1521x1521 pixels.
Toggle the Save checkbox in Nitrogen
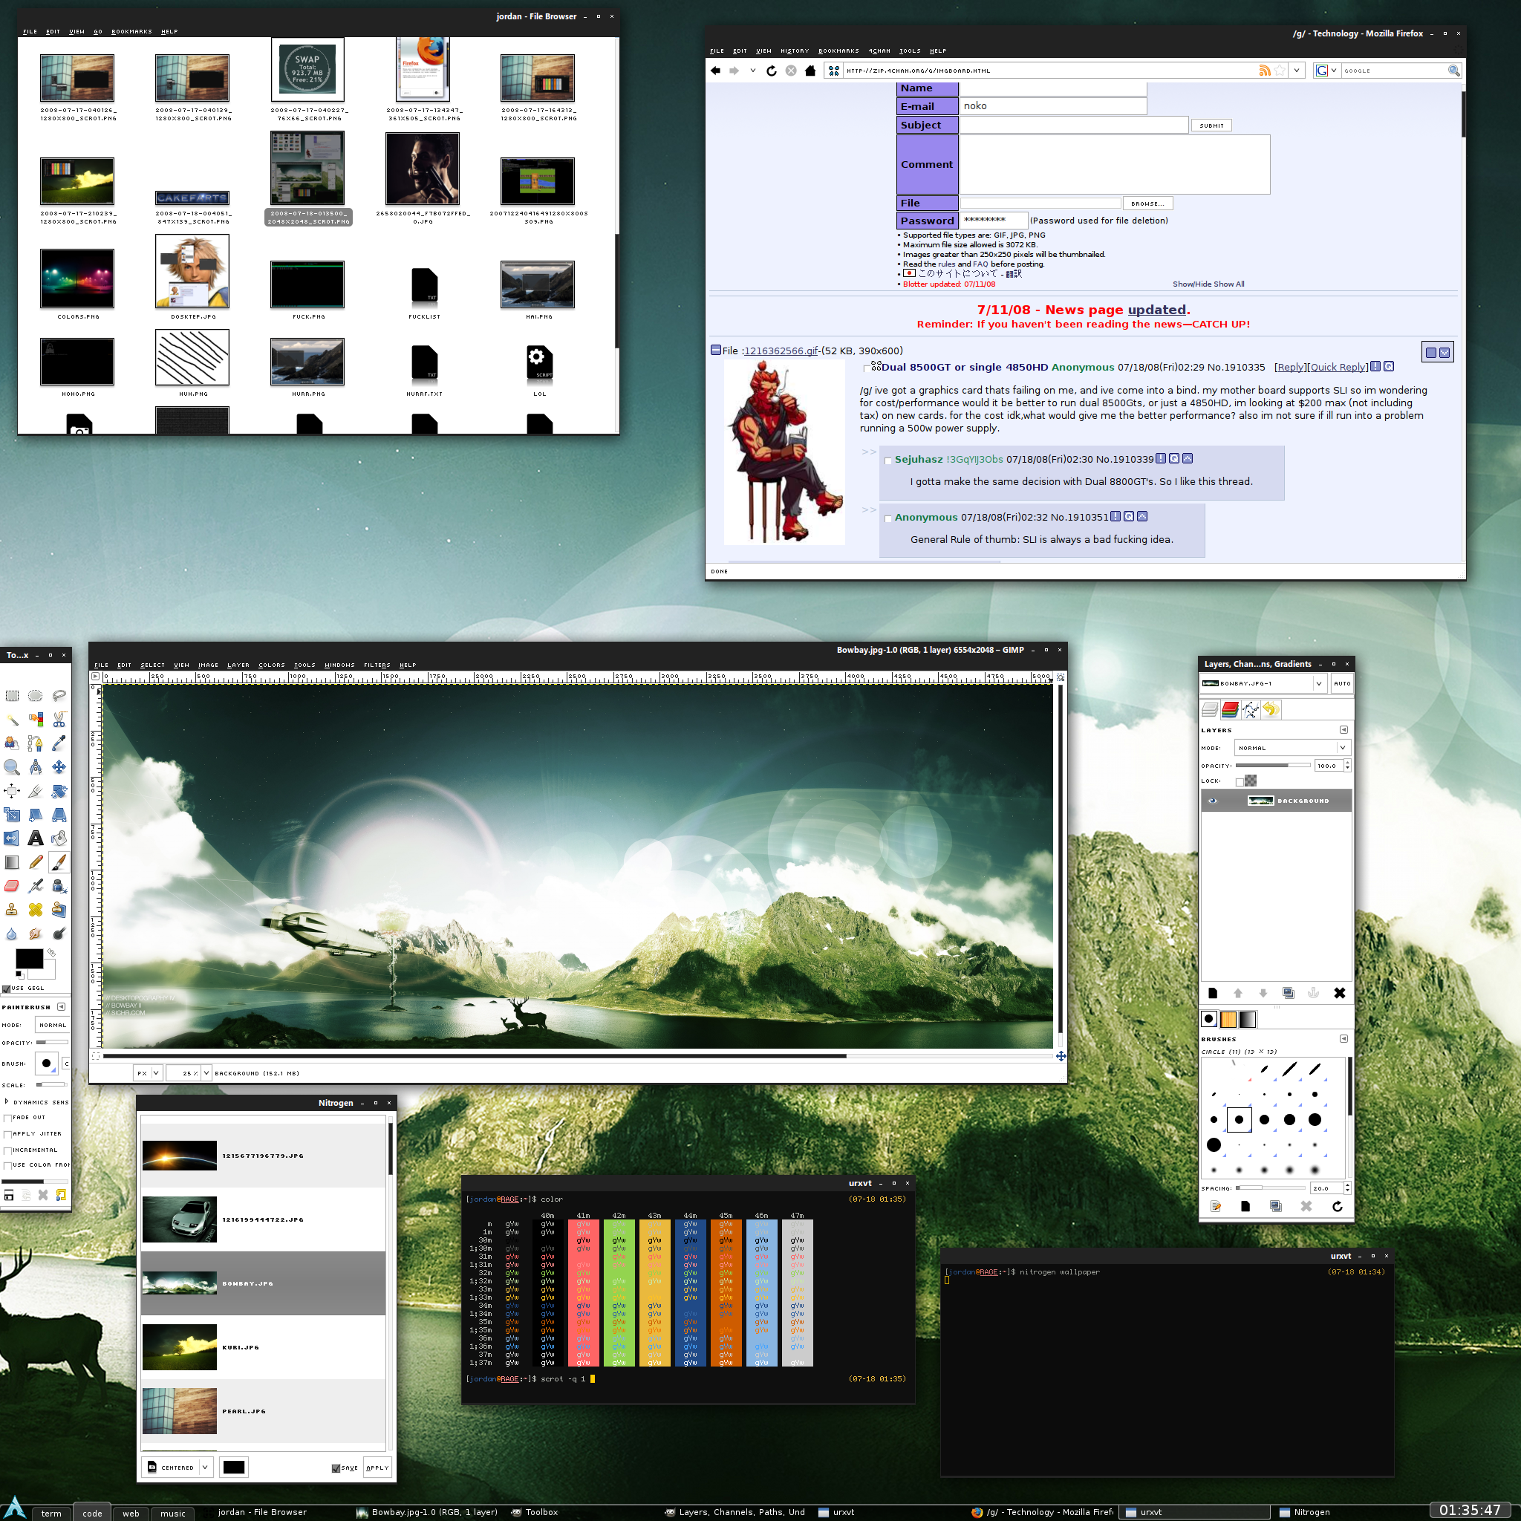336,1468
